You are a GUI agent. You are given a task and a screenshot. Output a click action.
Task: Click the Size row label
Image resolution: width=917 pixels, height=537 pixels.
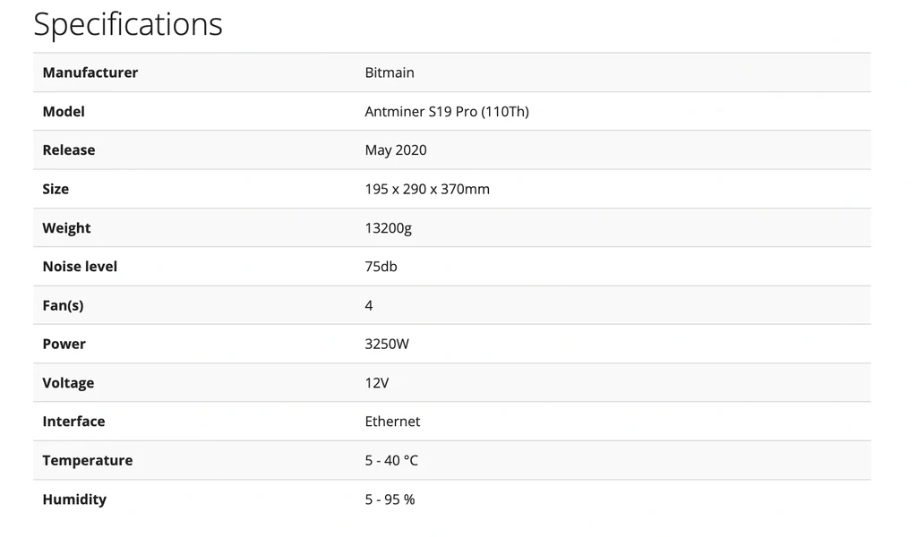tap(56, 189)
